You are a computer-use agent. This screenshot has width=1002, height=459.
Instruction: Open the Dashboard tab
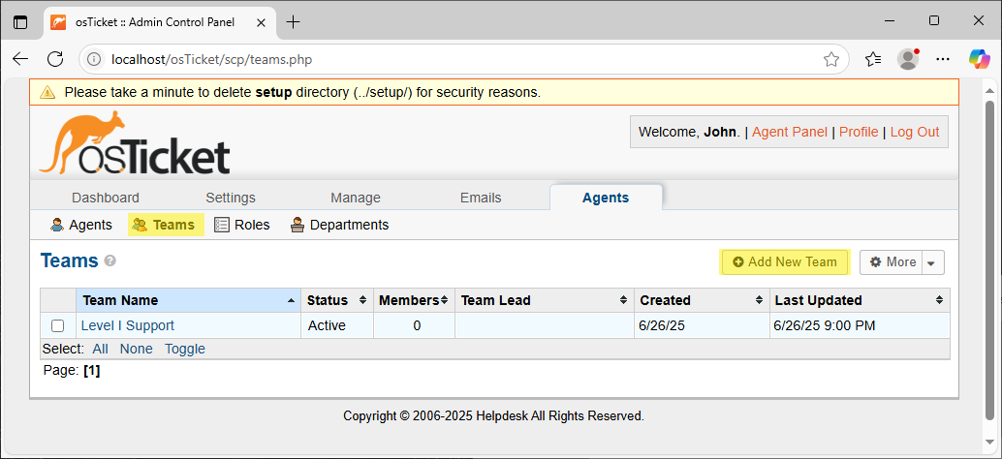106,198
